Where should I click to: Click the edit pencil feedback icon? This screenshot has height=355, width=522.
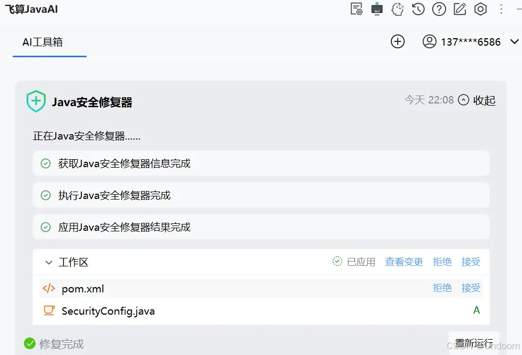pos(460,9)
